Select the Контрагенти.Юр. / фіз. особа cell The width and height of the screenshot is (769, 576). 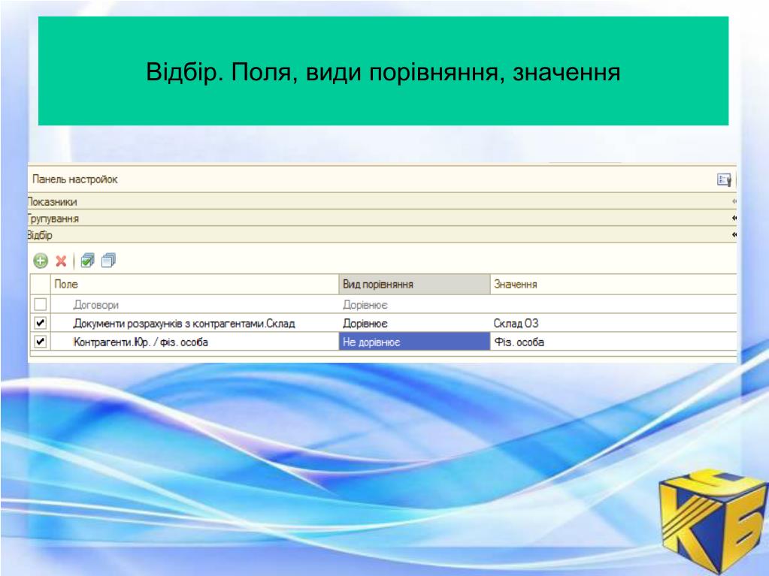coord(195,342)
